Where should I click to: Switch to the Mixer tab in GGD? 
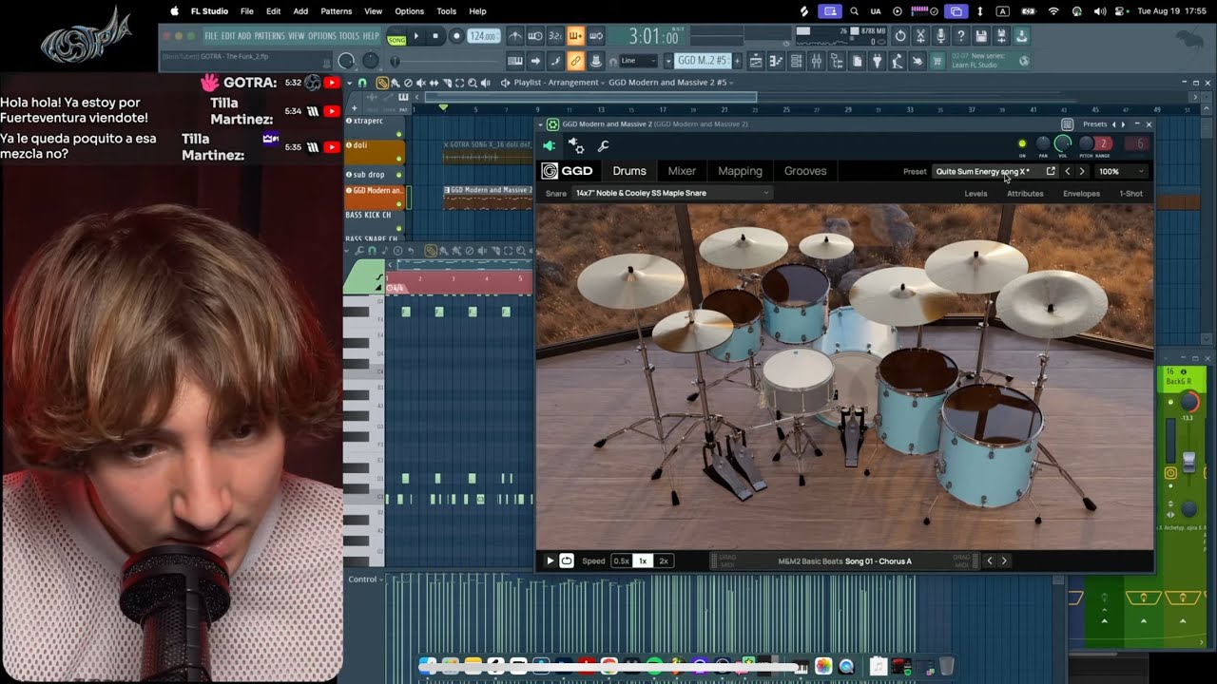[x=682, y=171]
